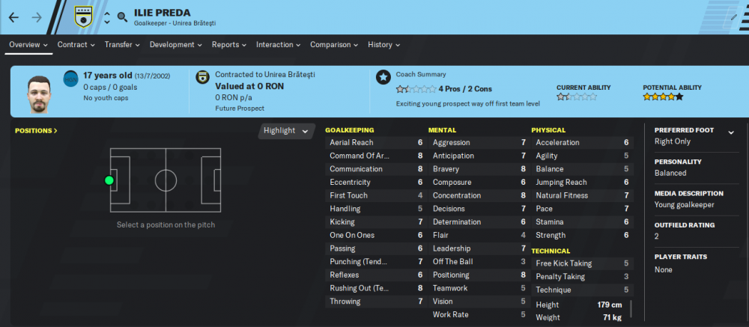
Task: Select the green goalkeeper position dot
Action: coord(109,180)
